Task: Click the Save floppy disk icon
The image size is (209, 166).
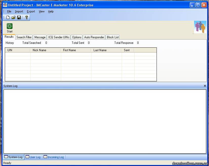Action: click(19, 17)
